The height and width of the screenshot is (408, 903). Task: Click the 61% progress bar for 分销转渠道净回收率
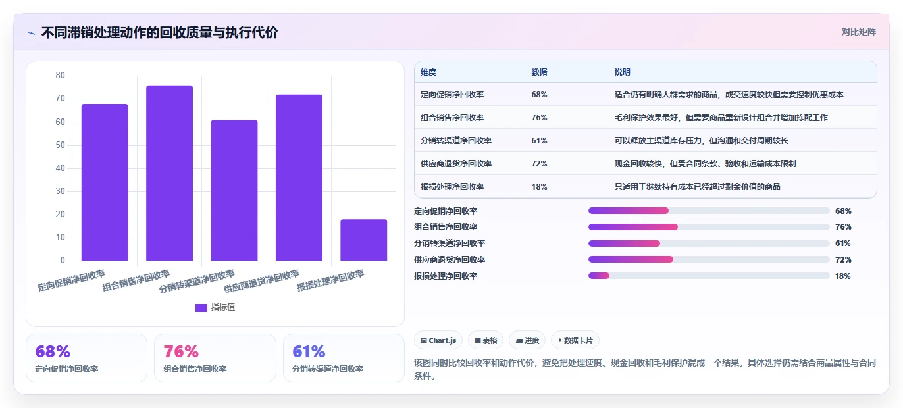click(709, 243)
